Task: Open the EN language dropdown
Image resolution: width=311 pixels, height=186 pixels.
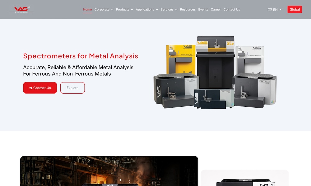Action: pos(275,10)
